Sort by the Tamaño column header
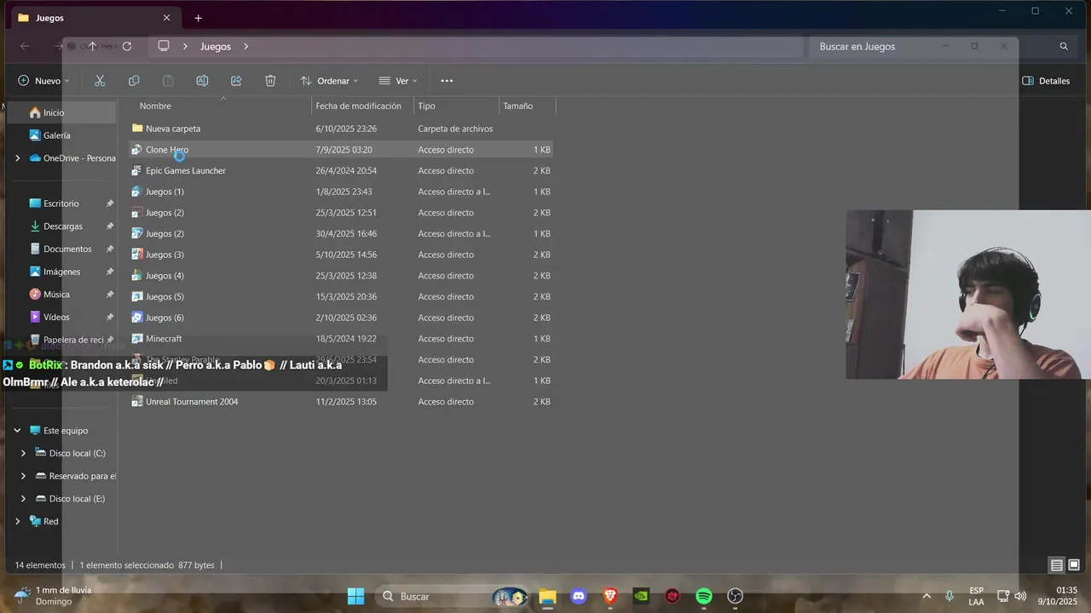Image resolution: width=1091 pixels, height=613 pixels. click(527, 106)
